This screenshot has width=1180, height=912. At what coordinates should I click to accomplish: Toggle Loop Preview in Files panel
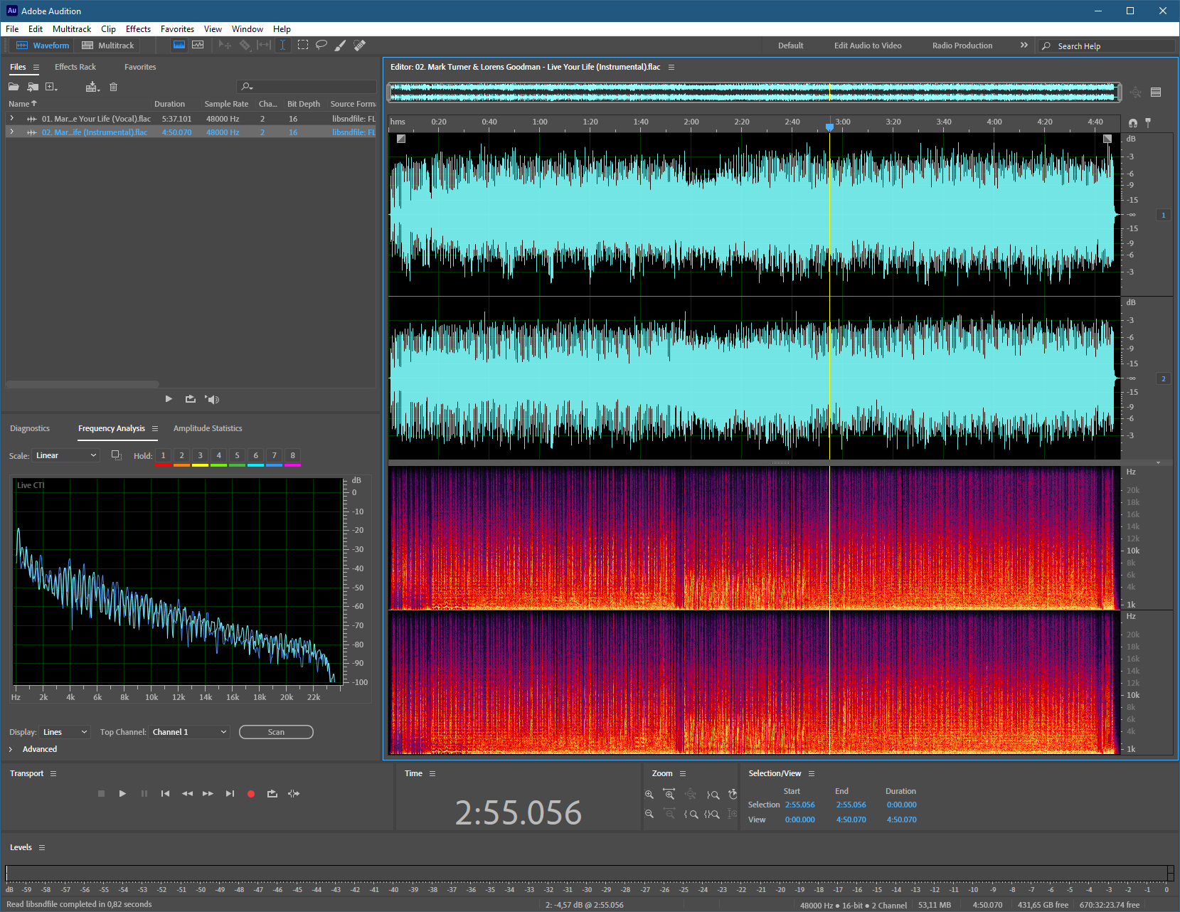(190, 399)
